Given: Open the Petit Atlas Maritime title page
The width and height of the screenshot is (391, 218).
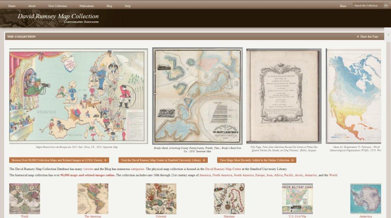Looking at the screenshot, I should tap(284, 96).
